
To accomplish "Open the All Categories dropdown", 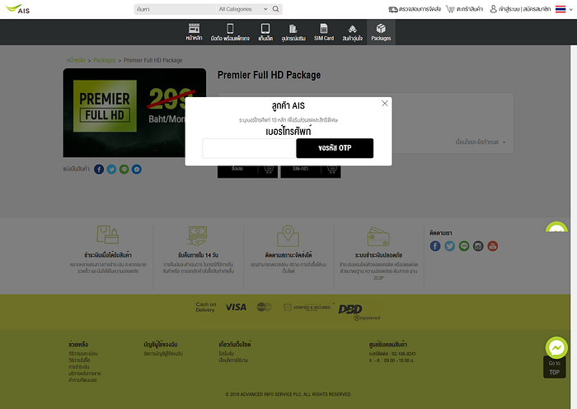I will click(x=243, y=9).
